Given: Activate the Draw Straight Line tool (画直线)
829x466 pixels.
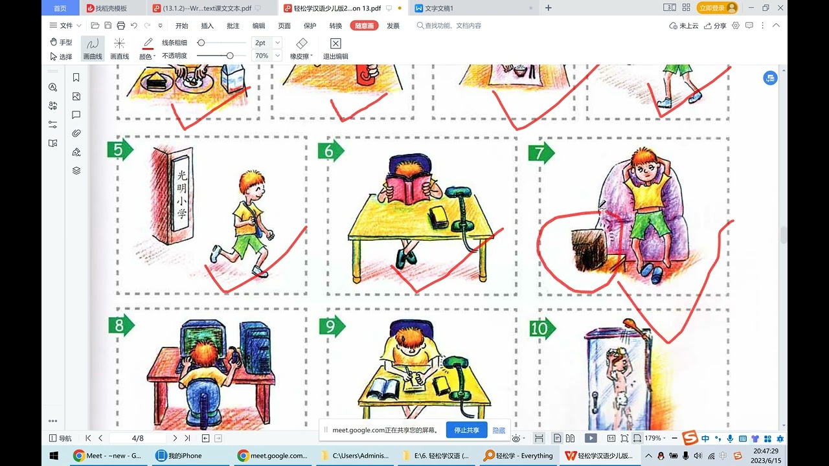Looking at the screenshot, I should pyautogui.click(x=119, y=49).
